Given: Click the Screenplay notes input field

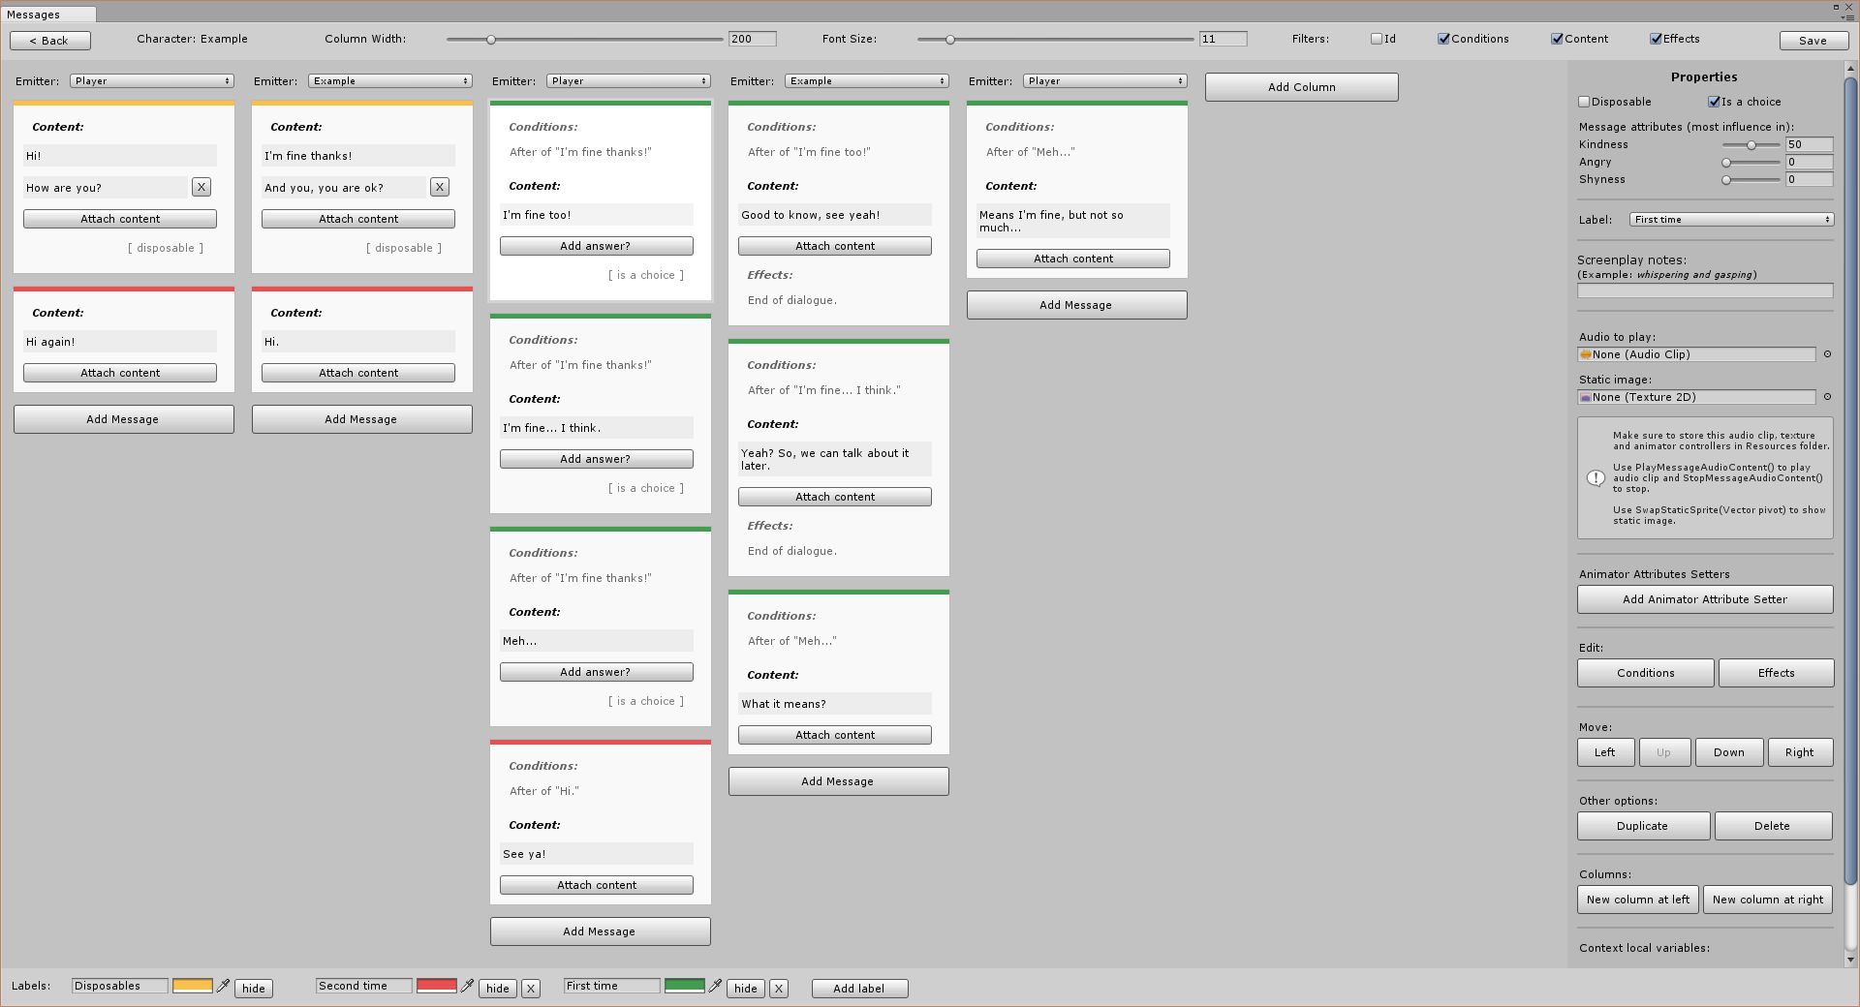Looking at the screenshot, I should tap(1704, 291).
